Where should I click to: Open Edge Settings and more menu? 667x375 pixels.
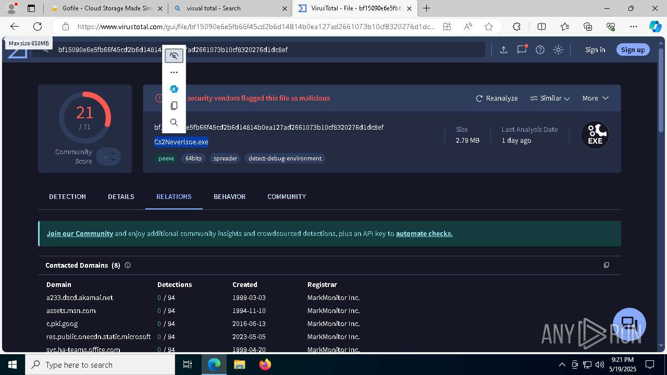[634, 27]
